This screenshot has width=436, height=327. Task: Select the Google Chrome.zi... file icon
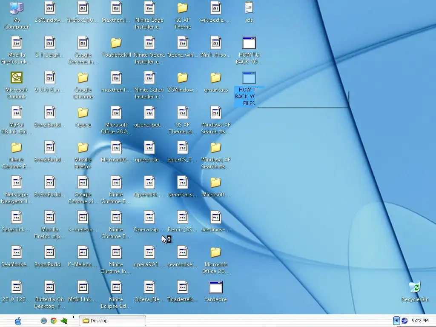click(83, 183)
